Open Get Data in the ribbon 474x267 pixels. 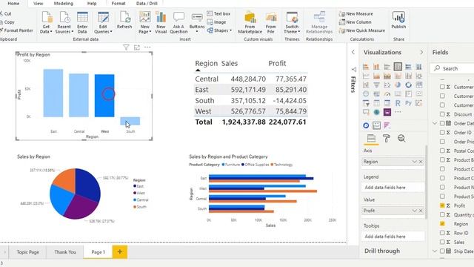46,22
